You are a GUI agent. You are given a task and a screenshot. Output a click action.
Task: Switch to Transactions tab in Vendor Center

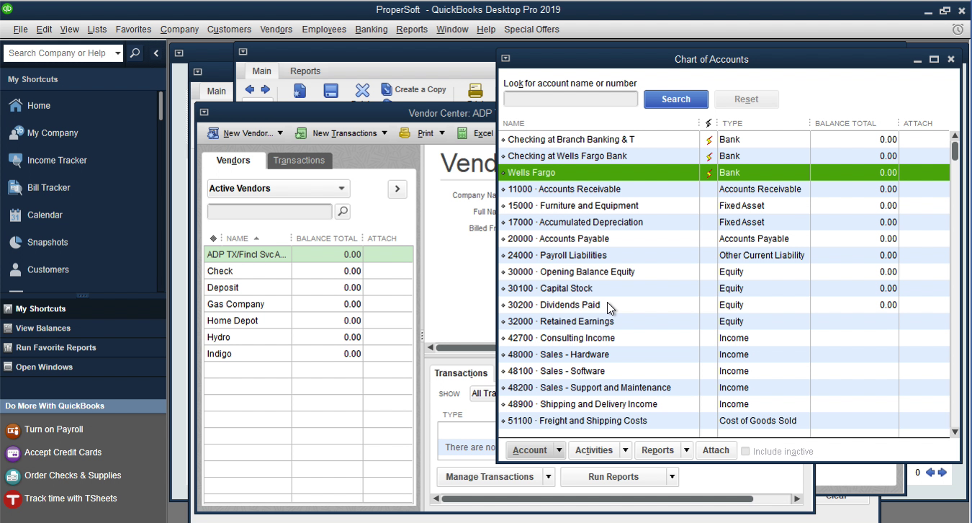[299, 161]
